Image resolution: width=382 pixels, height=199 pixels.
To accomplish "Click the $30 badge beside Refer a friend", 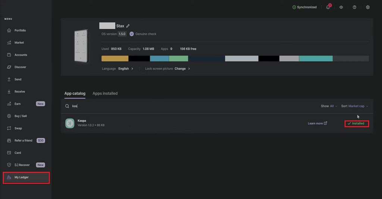I will pos(41,140).
